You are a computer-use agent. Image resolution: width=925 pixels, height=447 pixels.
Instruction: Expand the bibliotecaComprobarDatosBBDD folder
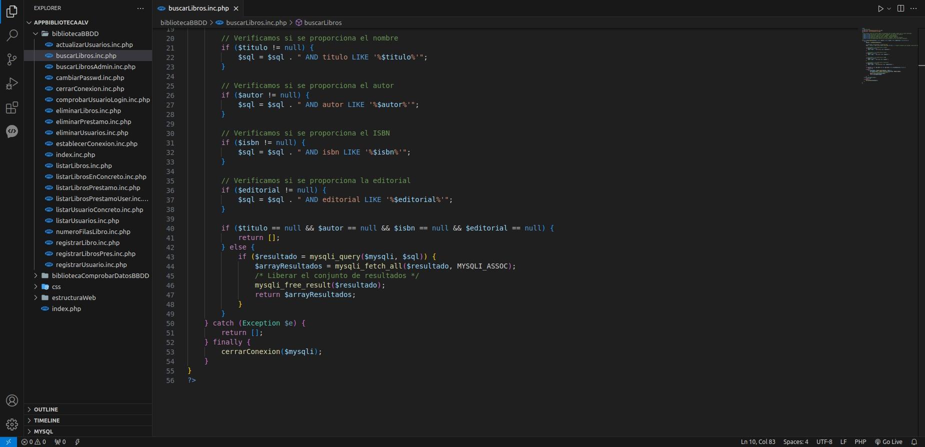pyautogui.click(x=88, y=275)
